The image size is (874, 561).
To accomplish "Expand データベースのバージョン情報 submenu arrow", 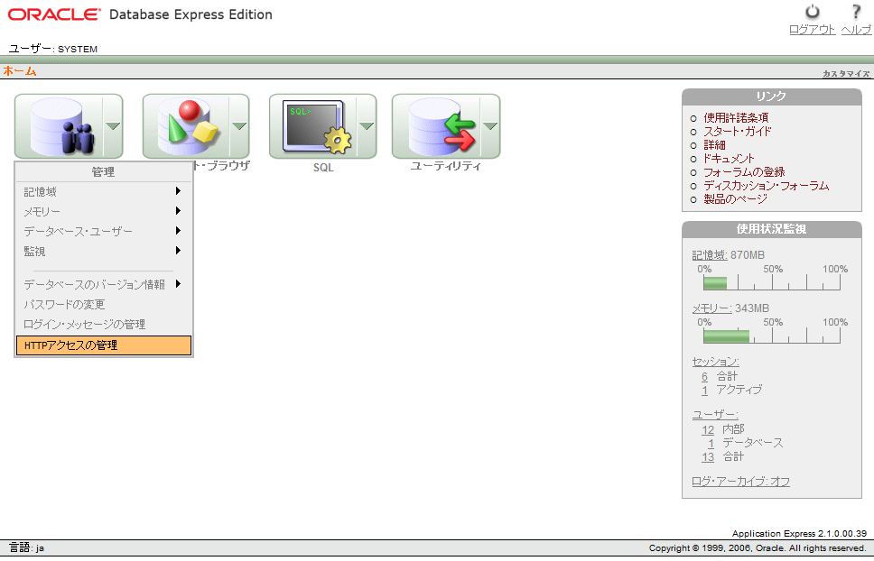I will click(179, 284).
